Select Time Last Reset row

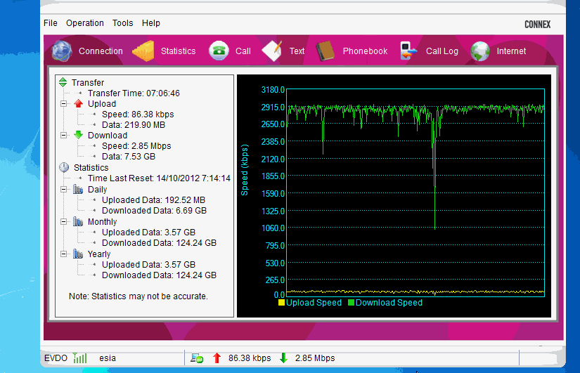click(x=159, y=178)
